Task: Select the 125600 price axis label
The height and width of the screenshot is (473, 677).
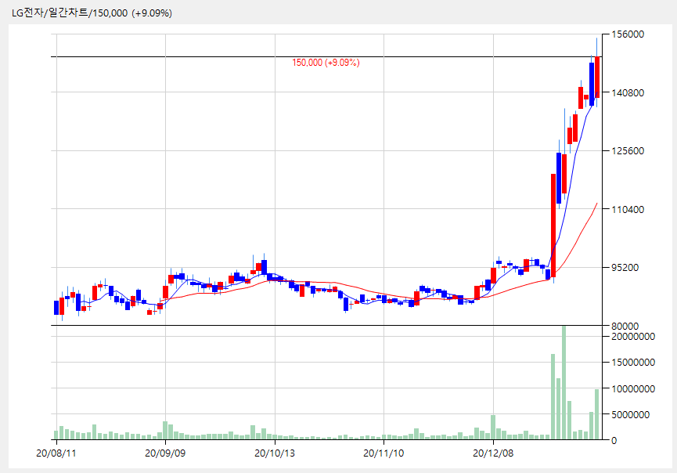Action: click(628, 151)
